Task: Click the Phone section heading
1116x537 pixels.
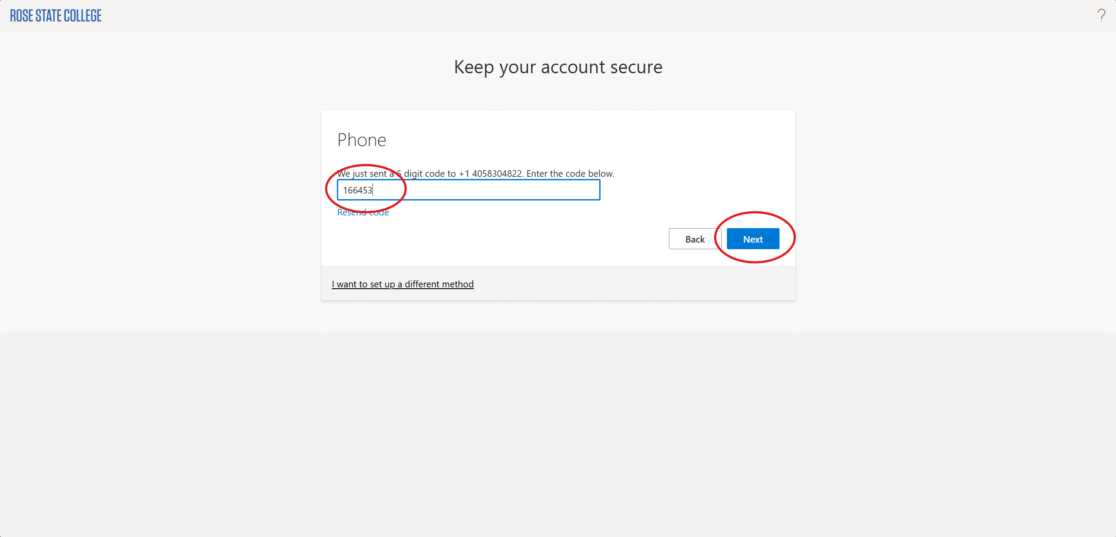Action: coord(361,140)
